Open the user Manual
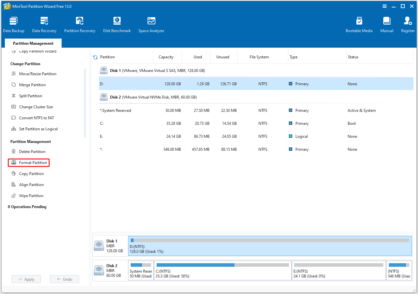The image size is (418, 294). point(387,24)
